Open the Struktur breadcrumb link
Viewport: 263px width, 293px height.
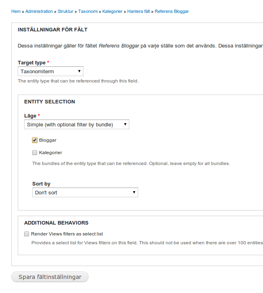click(65, 11)
